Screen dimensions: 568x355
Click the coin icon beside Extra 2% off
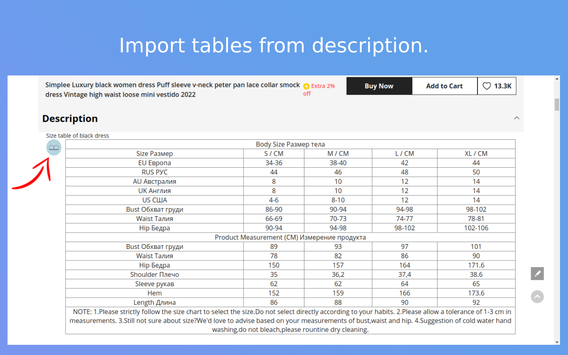pyautogui.click(x=306, y=86)
